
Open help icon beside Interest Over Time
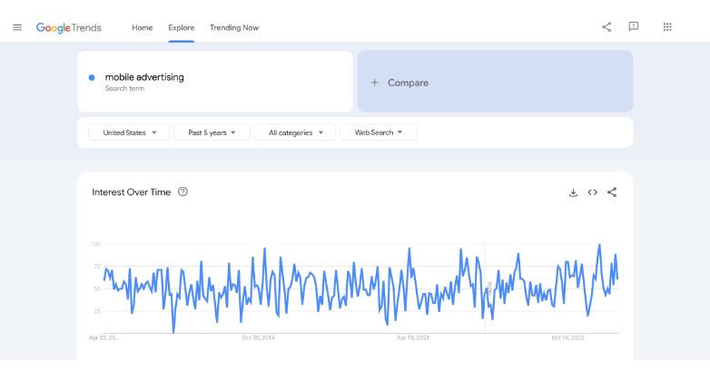pyautogui.click(x=183, y=192)
